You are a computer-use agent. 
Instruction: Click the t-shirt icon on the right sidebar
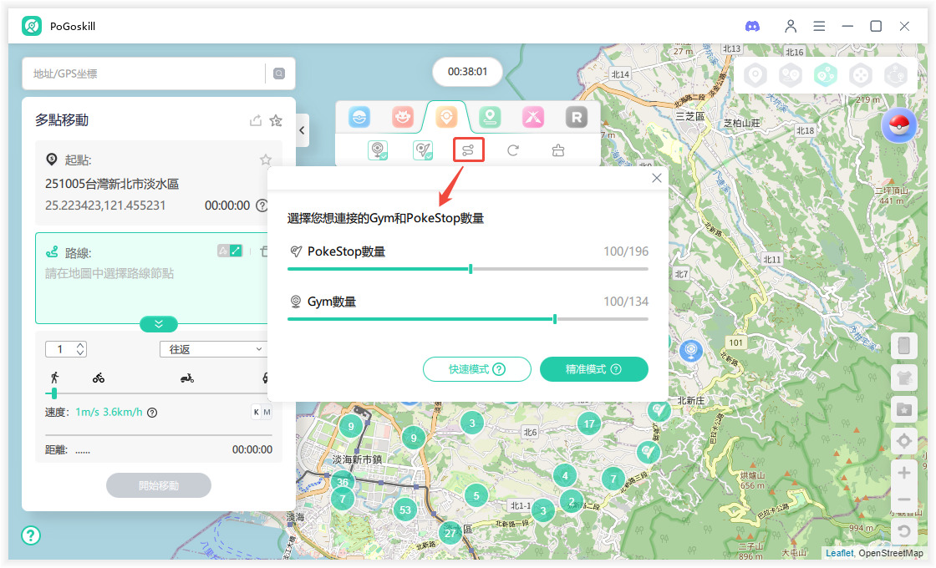click(903, 378)
